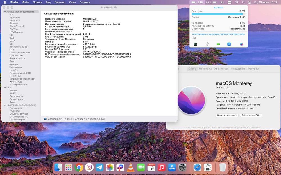The width and height of the screenshot is (281, 175).
Task: Open the Правка menu
Action: pyautogui.click(x=37, y=2)
